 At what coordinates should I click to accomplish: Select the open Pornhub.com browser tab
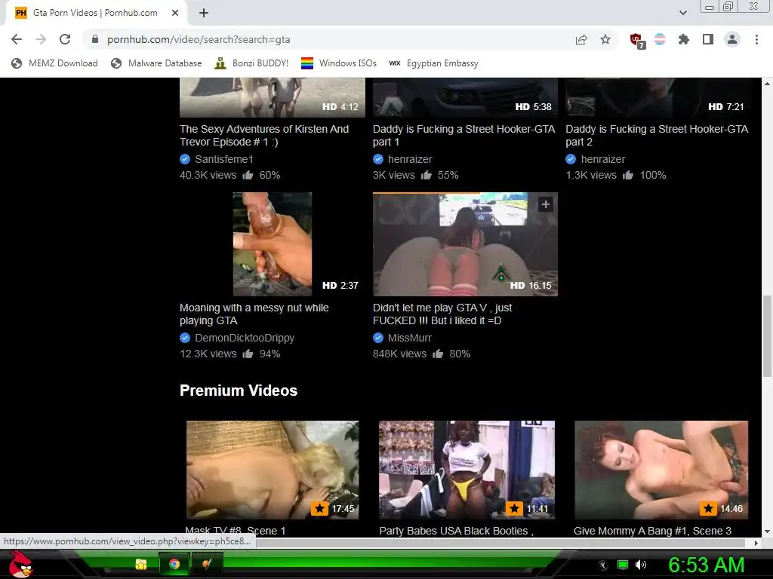click(x=96, y=13)
